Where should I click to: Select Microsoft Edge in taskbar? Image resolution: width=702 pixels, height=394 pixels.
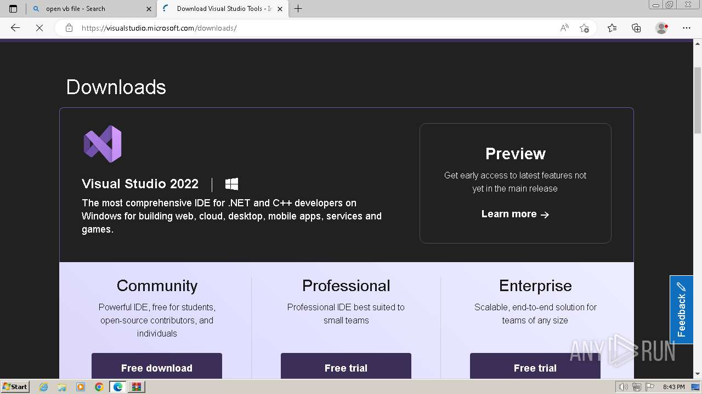click(118, 387)
